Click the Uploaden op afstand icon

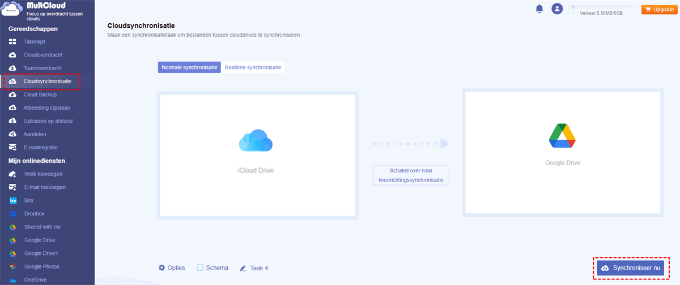click(x=13, y=121)
